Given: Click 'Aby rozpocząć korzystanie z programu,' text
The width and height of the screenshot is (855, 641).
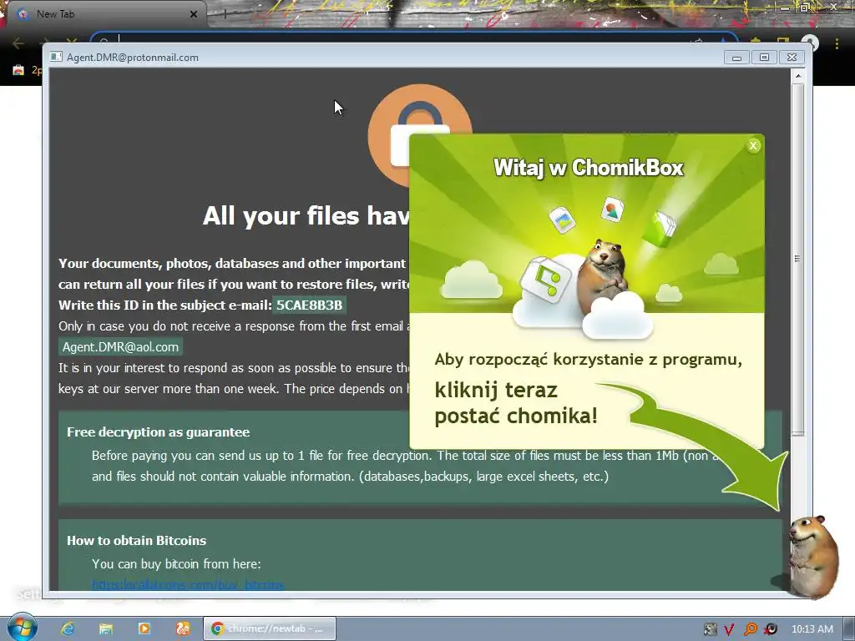Looking at the screenshot, I should 589,360.
